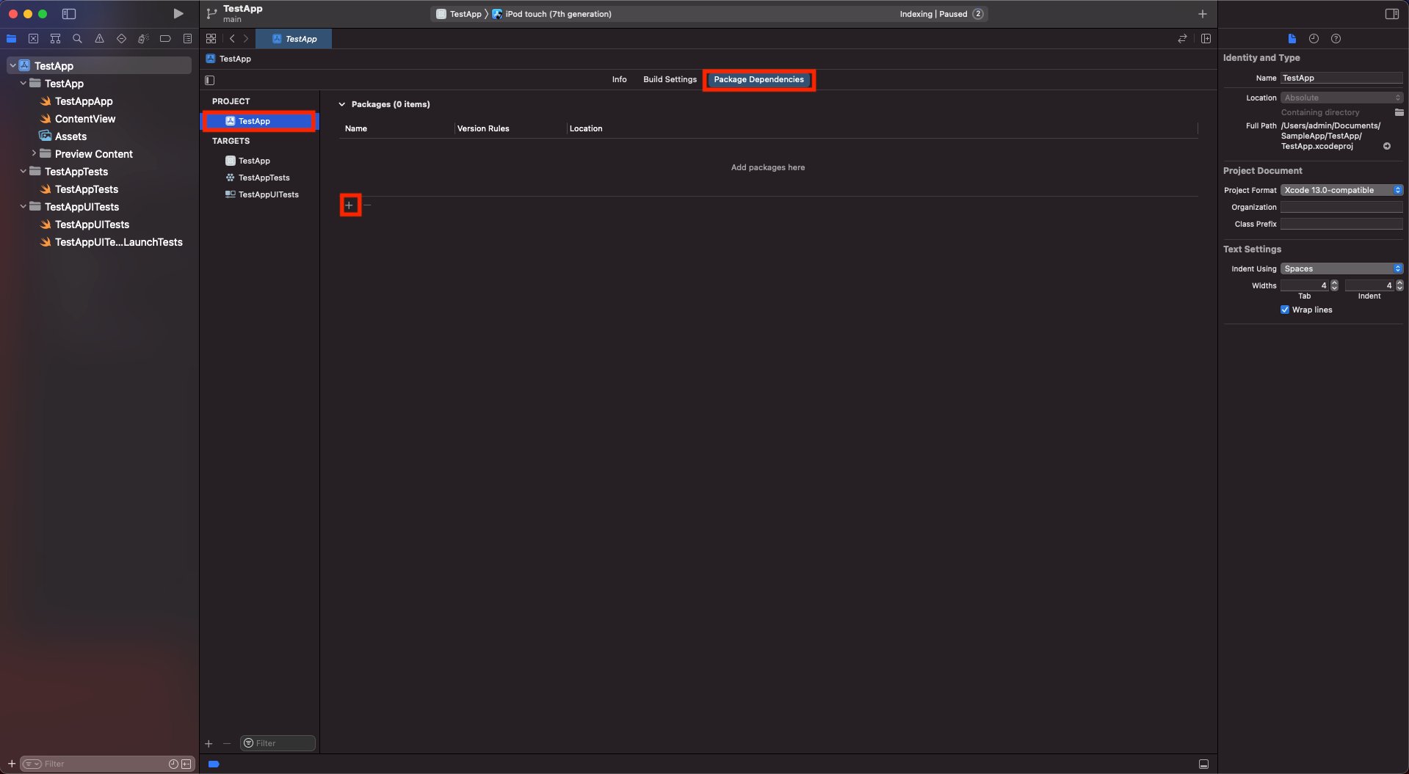The height and width of the screenshot is (774, 1409).
Task: Switch to the Info tab
Action: [x=619, y=79]
